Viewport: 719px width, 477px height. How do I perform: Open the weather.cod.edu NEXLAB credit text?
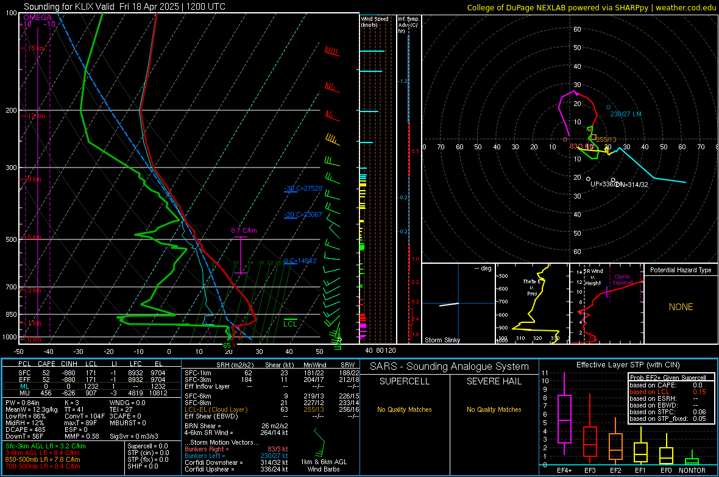(x=591, y=7)
